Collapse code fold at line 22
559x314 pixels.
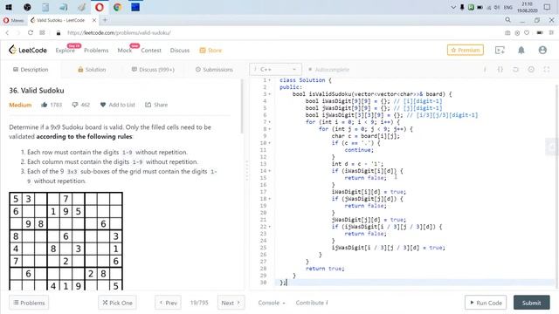(x=270, y=227)
